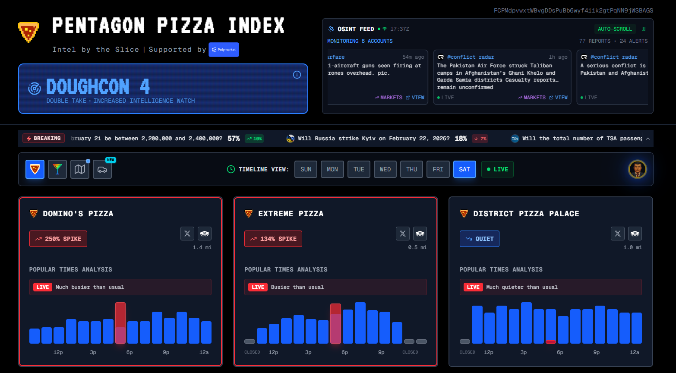
Task: Click the user avatar portrait
Action: pyautogui.click(x=637, y=169)
